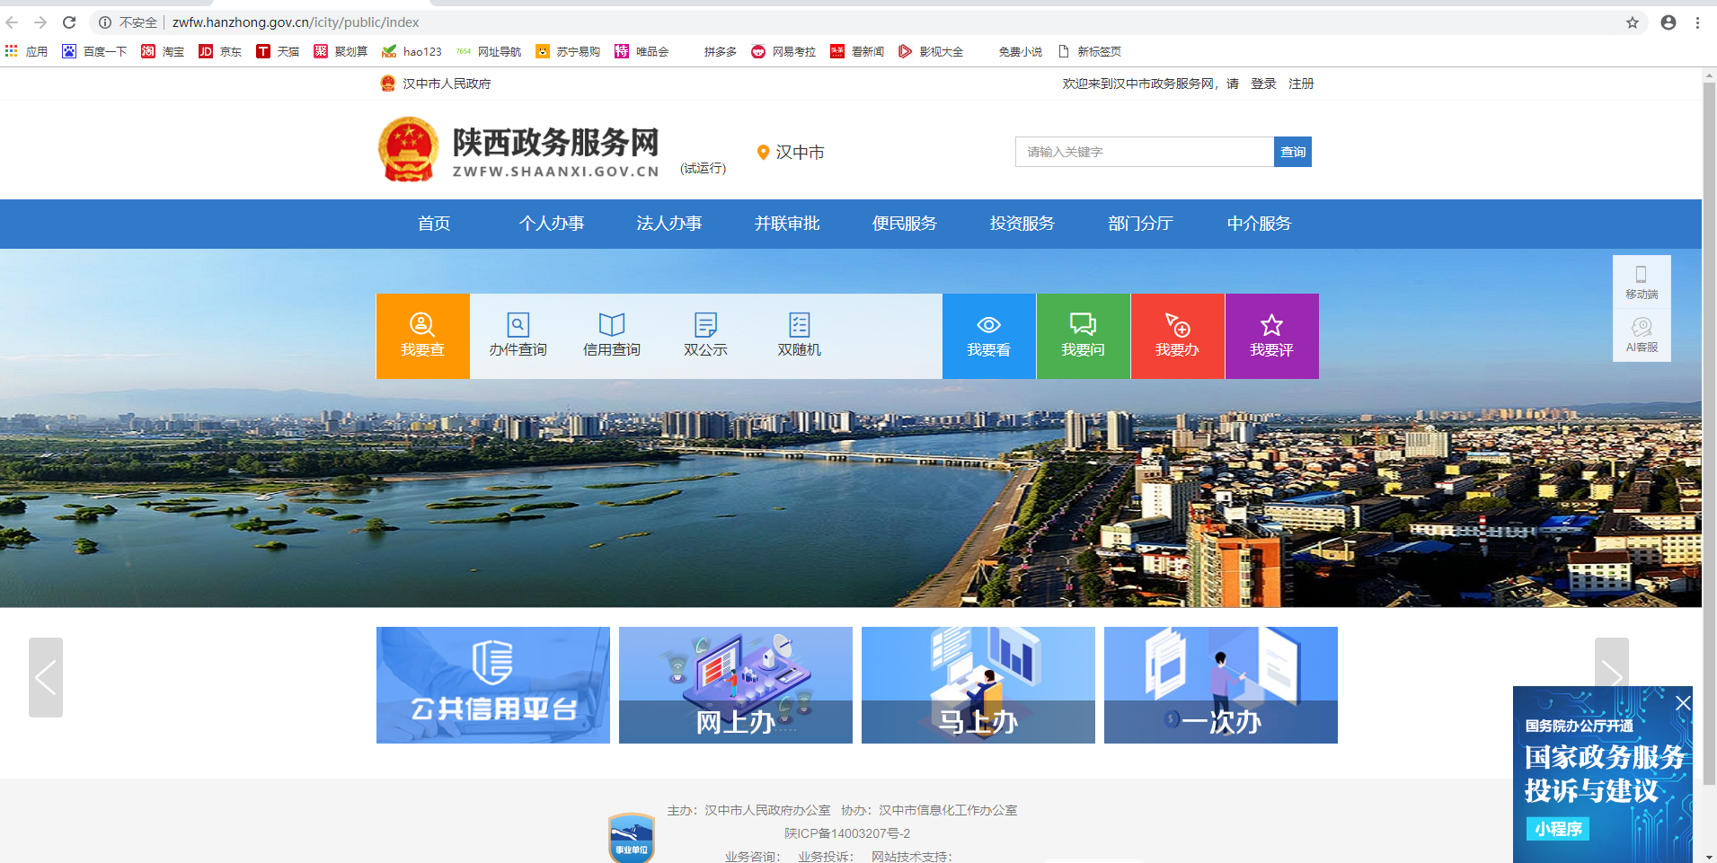
Task: Click the 登录 login link
Action: coord(1263,84)
